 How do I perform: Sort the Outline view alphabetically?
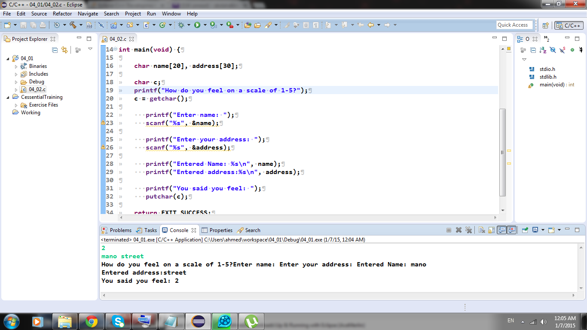point(543,50)
